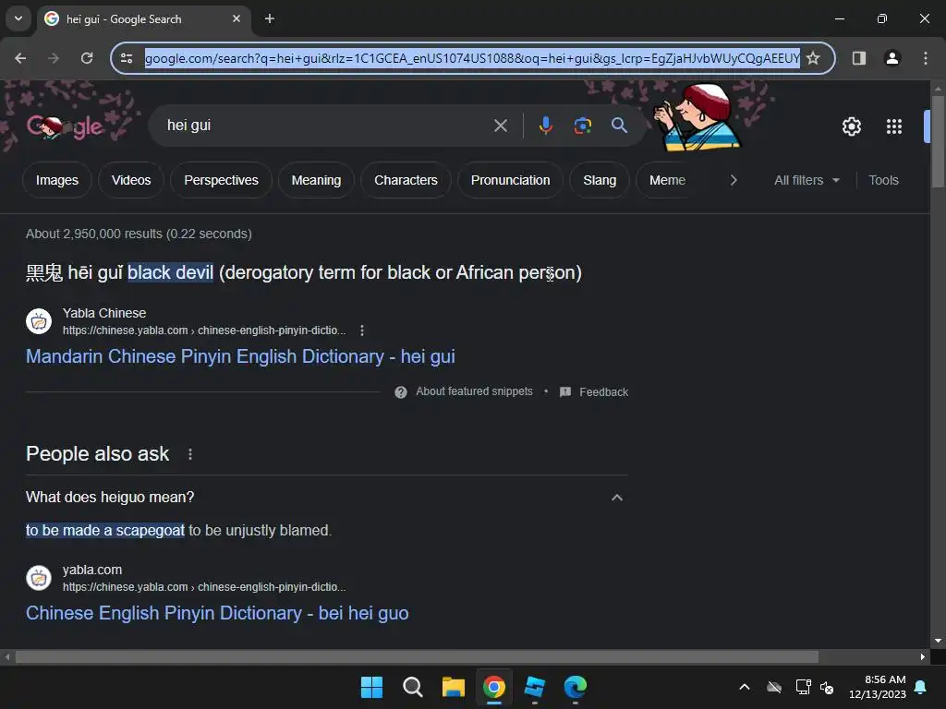Select the Meaning filter chip
946x709 pixels.
coord(316,180)
